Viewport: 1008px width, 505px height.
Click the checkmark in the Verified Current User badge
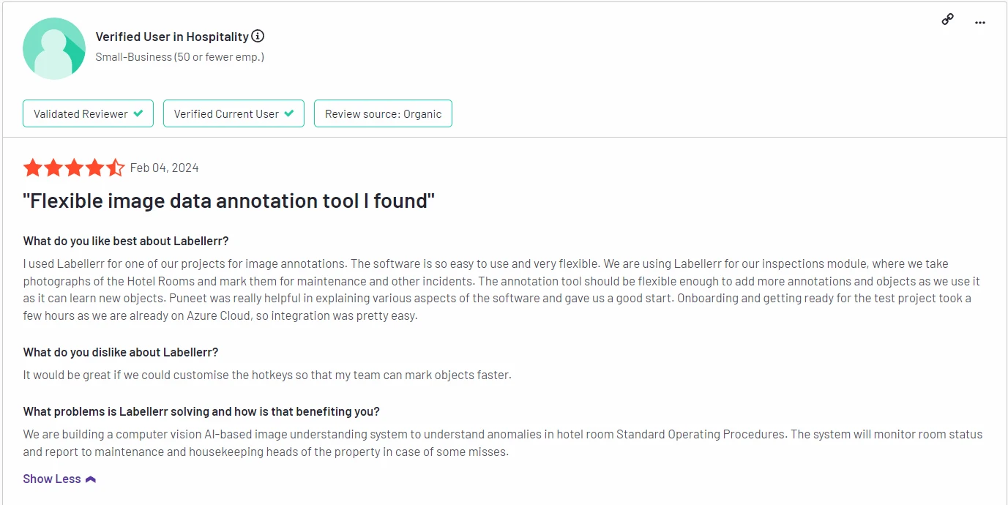tap(288, 113)
